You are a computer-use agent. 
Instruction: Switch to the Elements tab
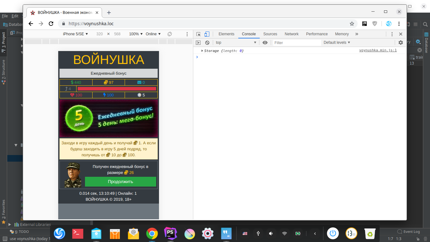click(x=226, y=34)
